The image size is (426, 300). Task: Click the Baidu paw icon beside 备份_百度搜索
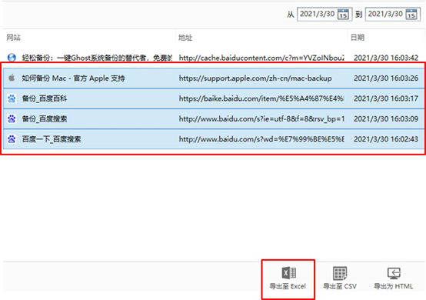click(x=12, y=118)
